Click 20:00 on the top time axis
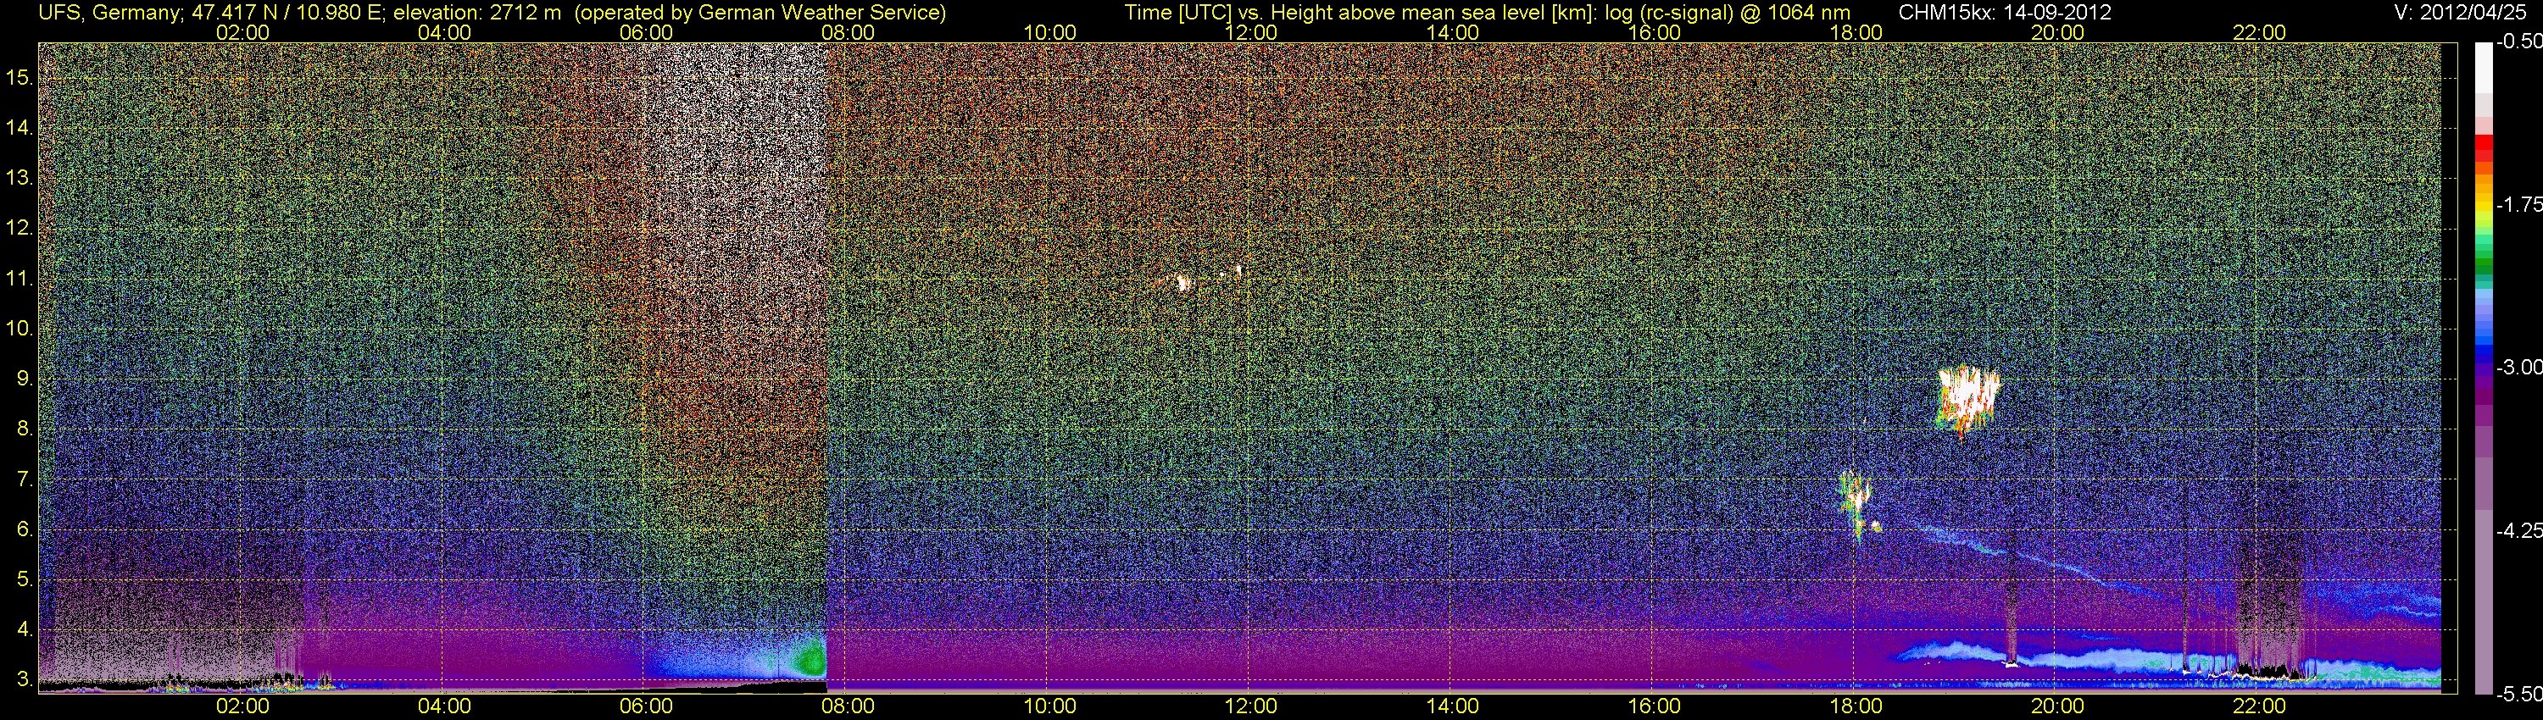The image size is (2543, 720). click(2057, 32)
